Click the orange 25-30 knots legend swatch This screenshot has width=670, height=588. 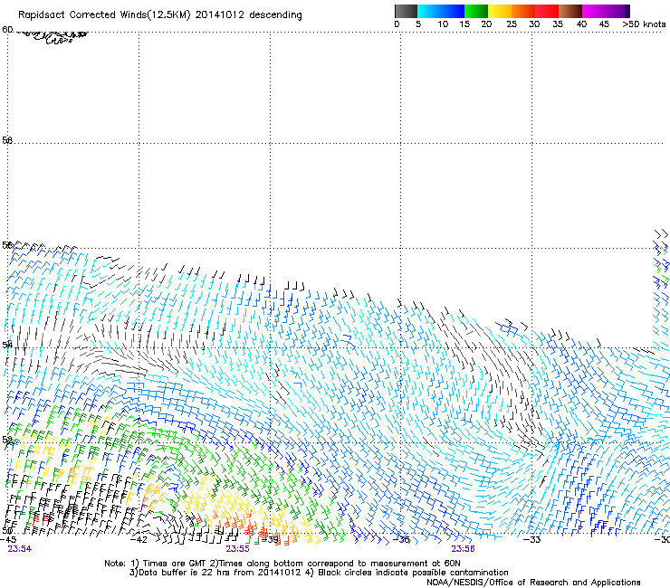click(523, 11)
